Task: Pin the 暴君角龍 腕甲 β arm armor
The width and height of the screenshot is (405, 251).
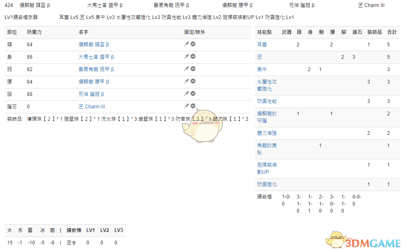Action: click(x=187, y=69)
